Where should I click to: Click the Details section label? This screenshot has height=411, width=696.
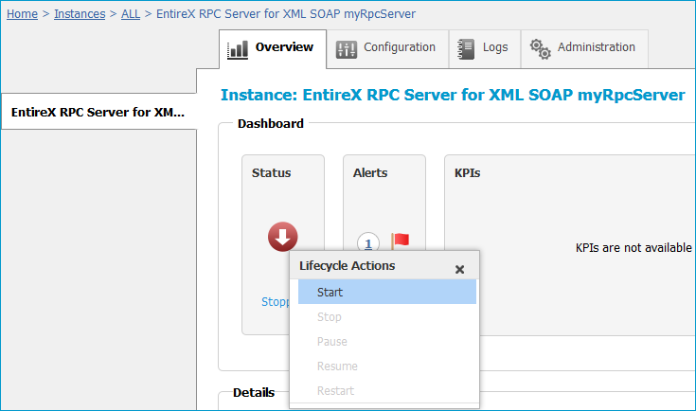click(x=254, y=392)
